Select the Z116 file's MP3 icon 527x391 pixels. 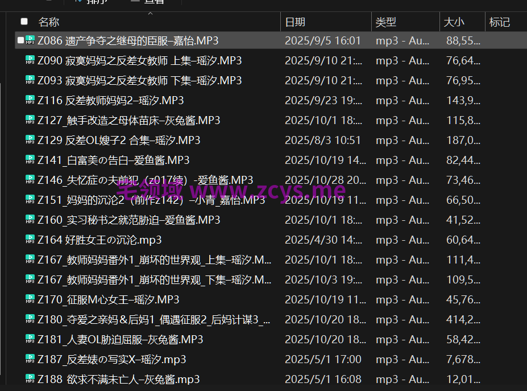coord(30,100)
